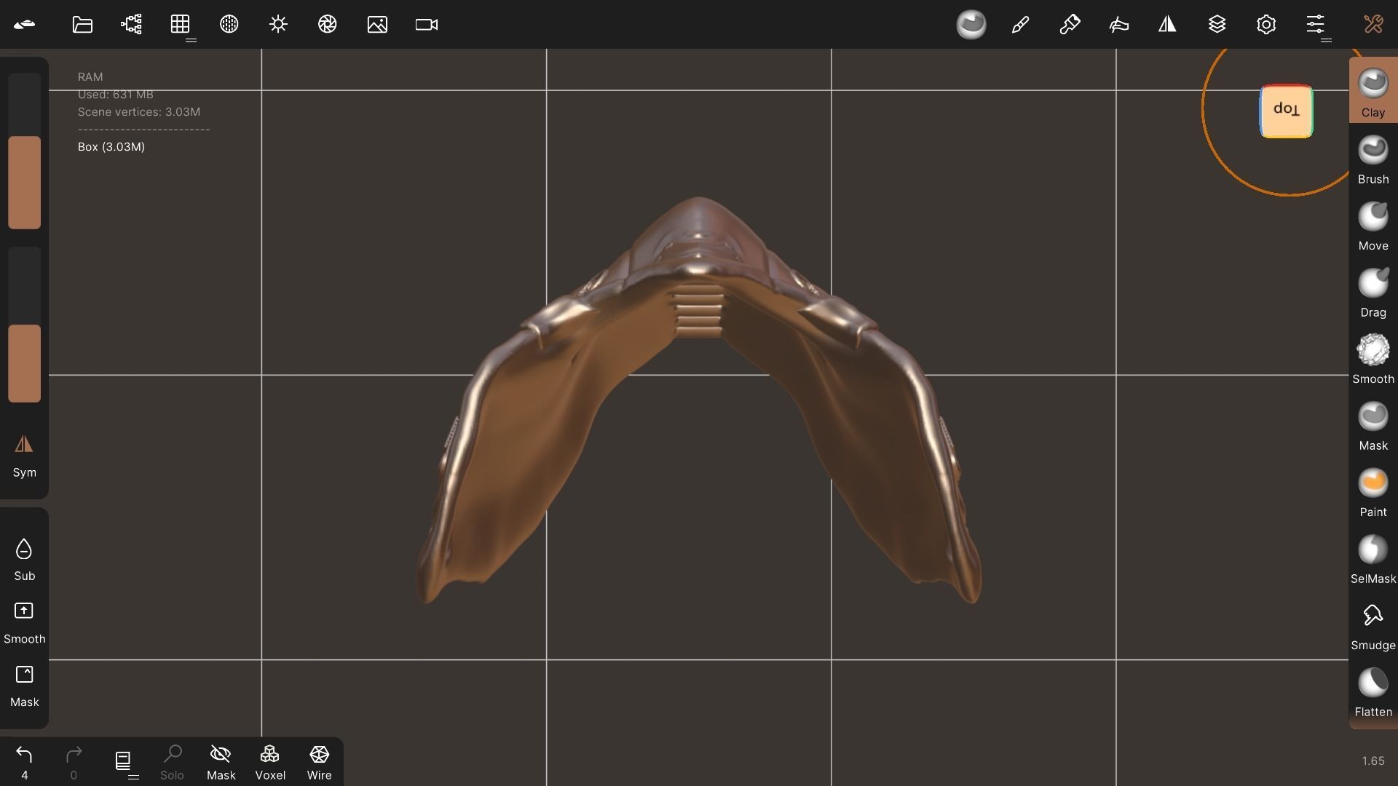Screen dimensions: 1398x786
Task: Open the Background image menu
Action: tap(377, 25)
